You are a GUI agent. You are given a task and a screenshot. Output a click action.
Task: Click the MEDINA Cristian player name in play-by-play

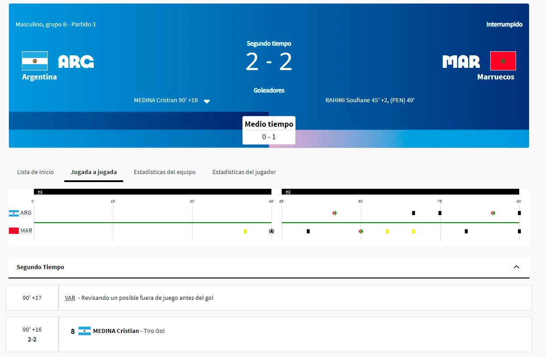pos(116,331)
